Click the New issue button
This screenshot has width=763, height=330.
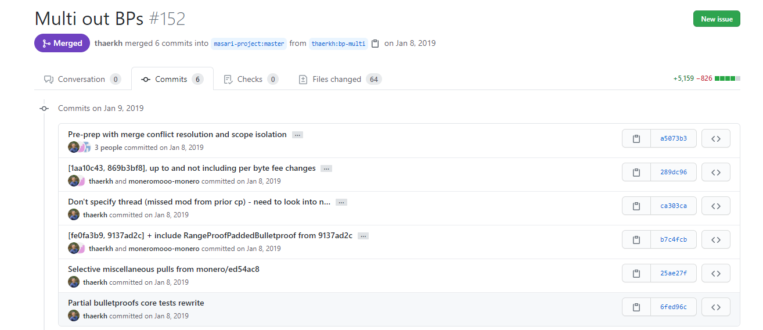tap(717, 19)
